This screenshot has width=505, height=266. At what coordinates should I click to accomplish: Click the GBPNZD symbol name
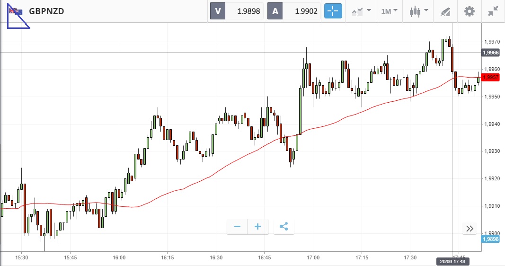coord(46,11)
